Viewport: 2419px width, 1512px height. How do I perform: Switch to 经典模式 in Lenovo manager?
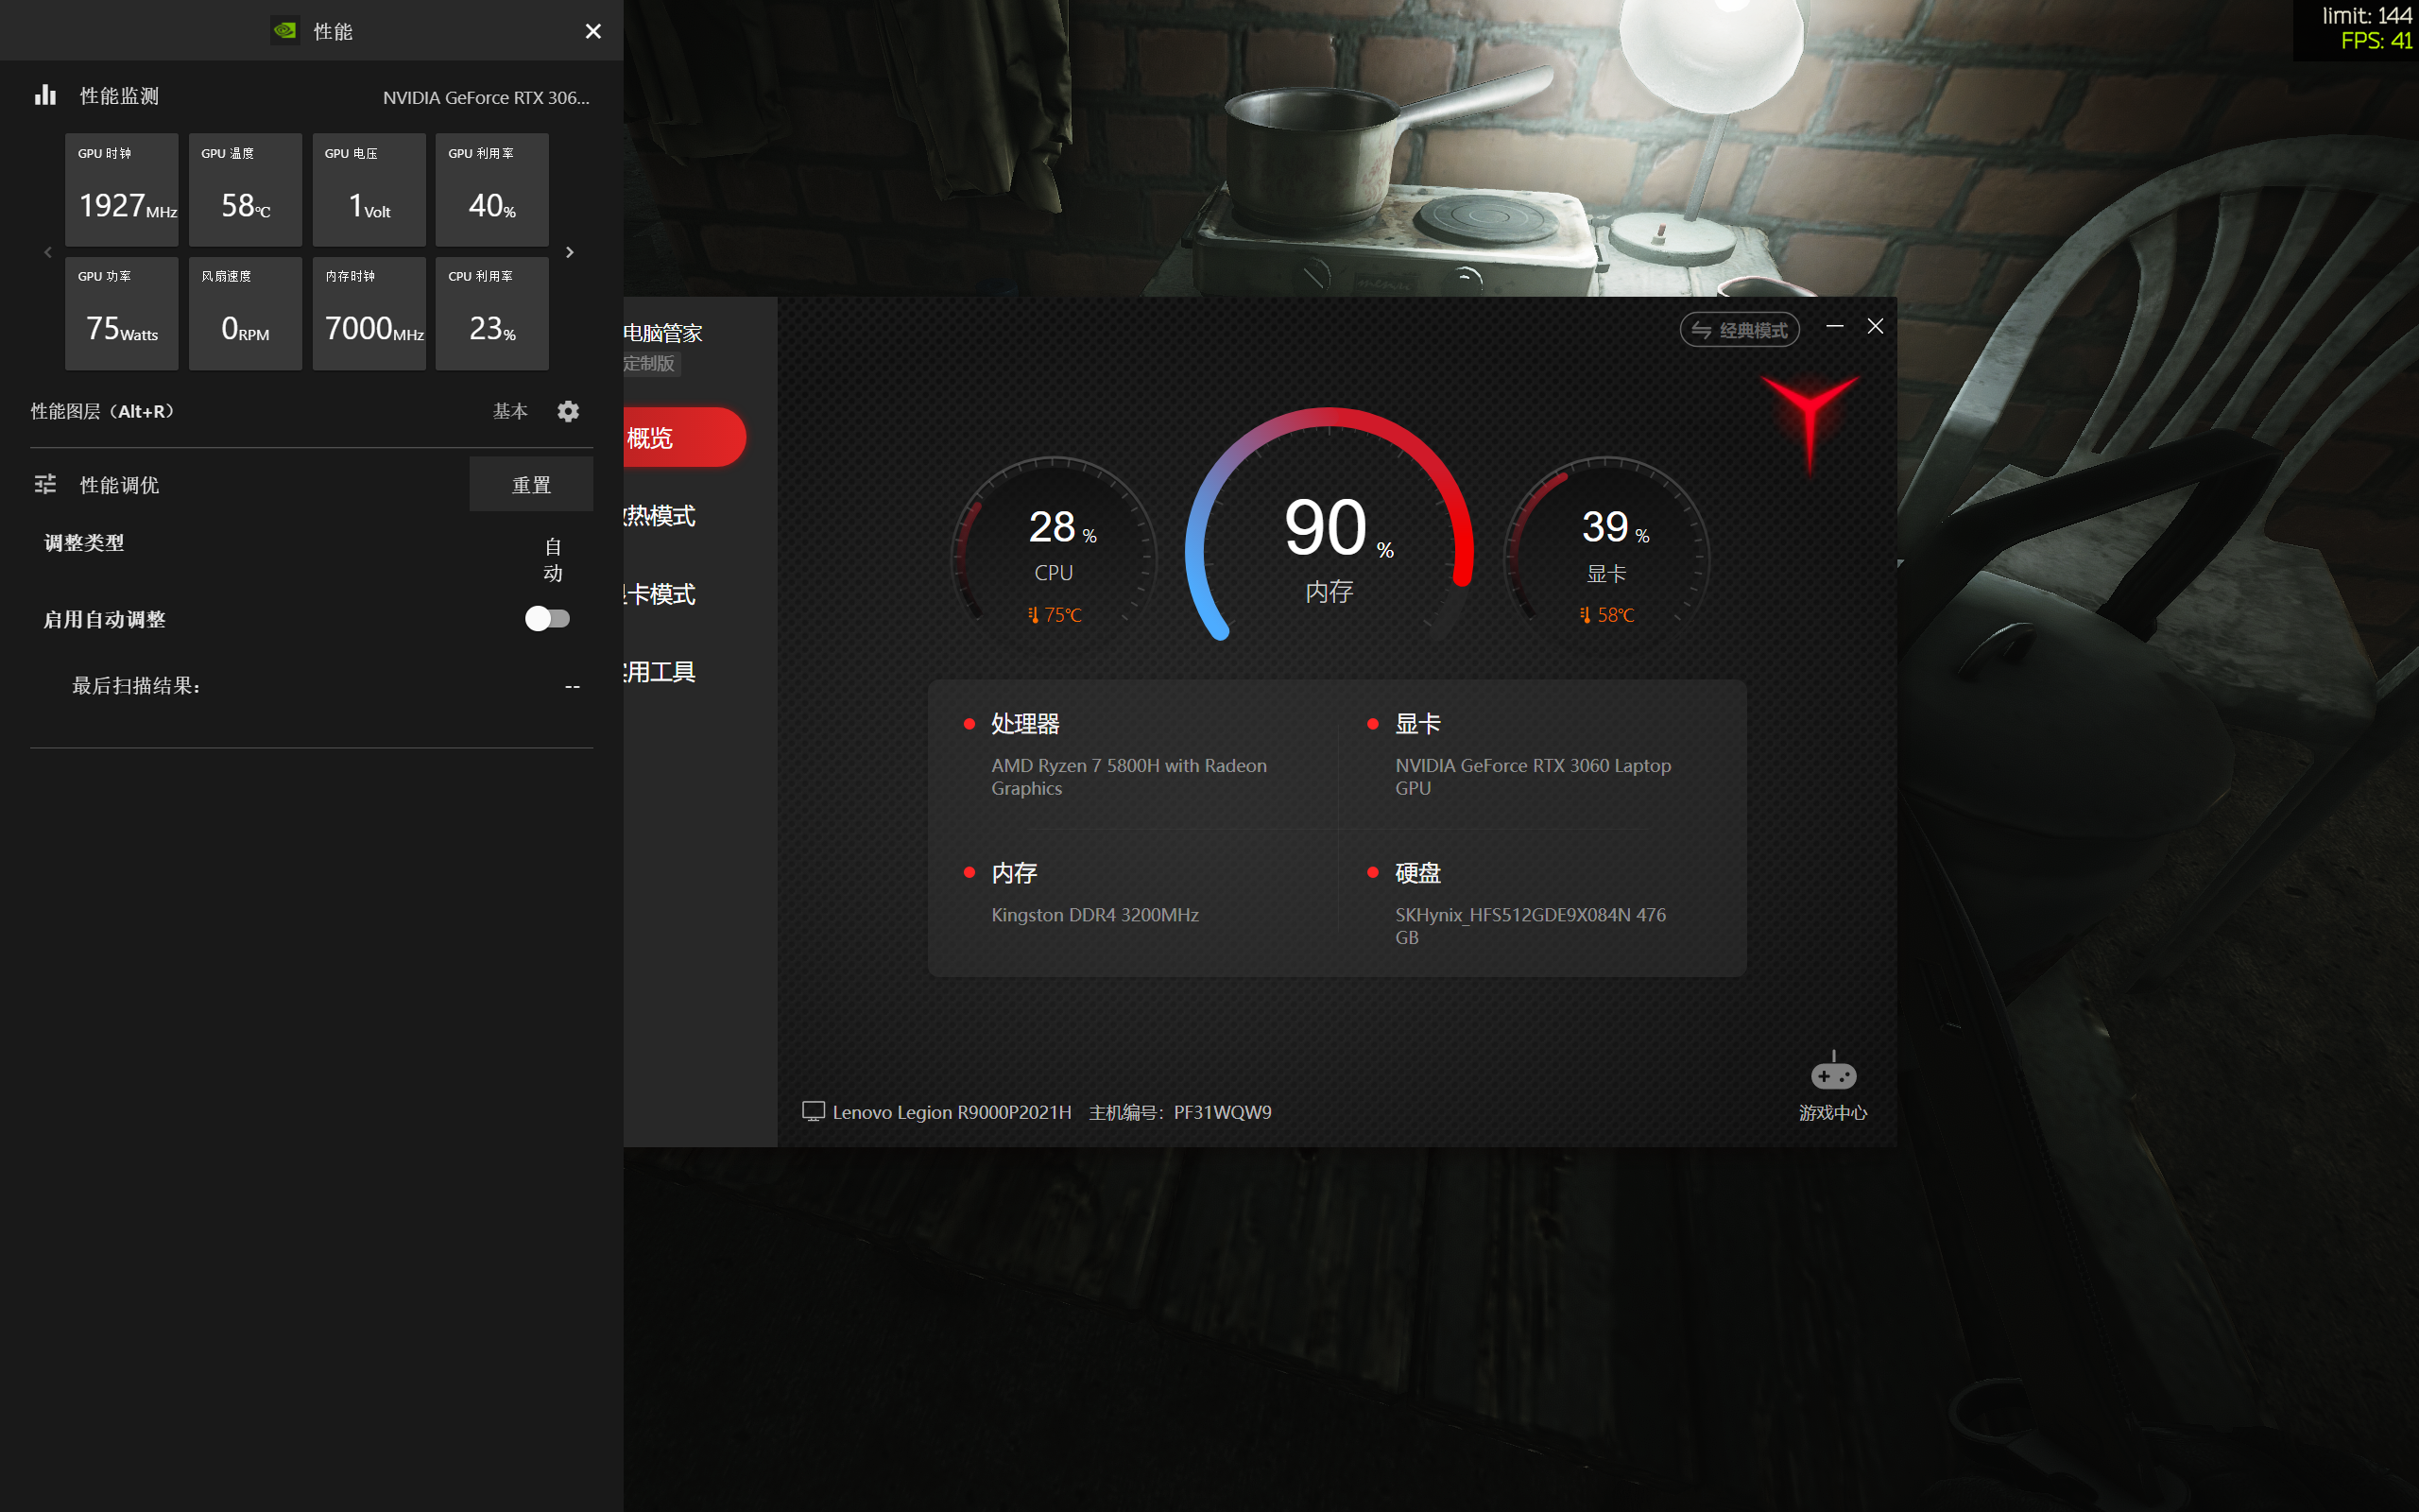[1740, 330]
